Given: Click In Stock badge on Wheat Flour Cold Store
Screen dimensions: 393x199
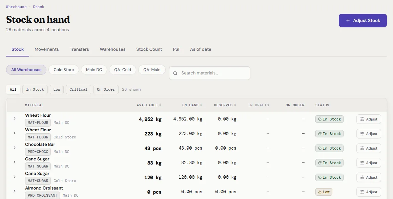Looking at the screenshot, I should [x=329, y=134].
